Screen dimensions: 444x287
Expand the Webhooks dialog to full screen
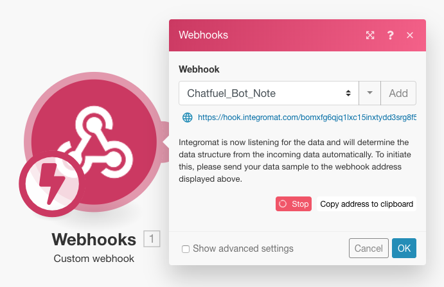[x=370, y=35]
